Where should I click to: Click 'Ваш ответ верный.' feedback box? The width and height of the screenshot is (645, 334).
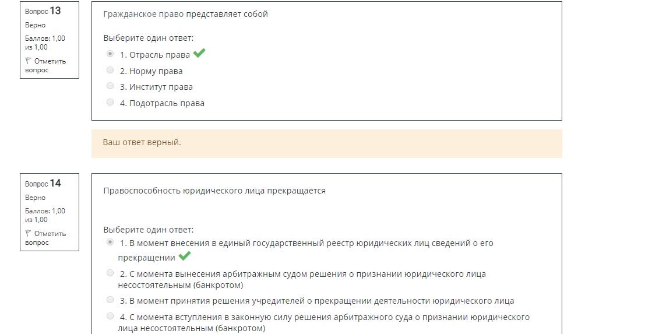327,143
